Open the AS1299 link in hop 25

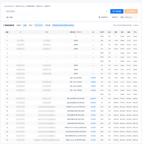(x=93, y=136)
